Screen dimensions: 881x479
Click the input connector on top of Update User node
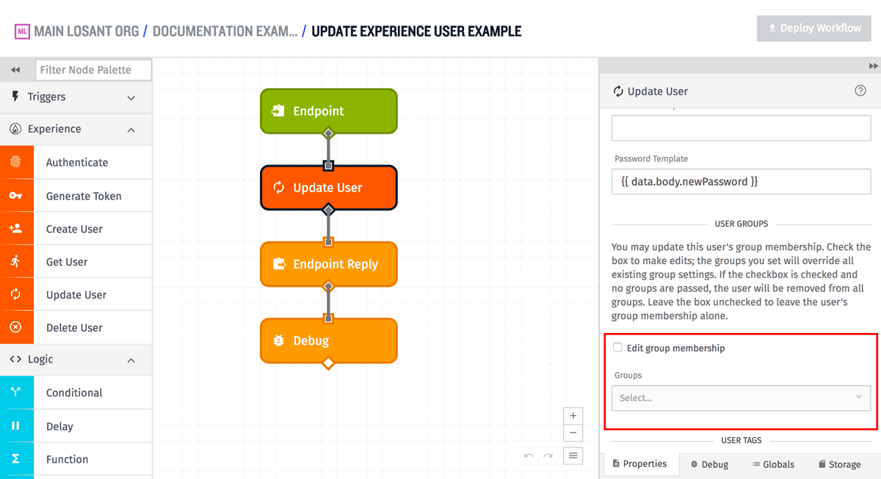tap(328, 166)
